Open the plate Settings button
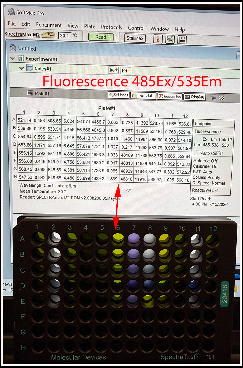243x368 pixels. pyautogui.click(x=118, y=95)
